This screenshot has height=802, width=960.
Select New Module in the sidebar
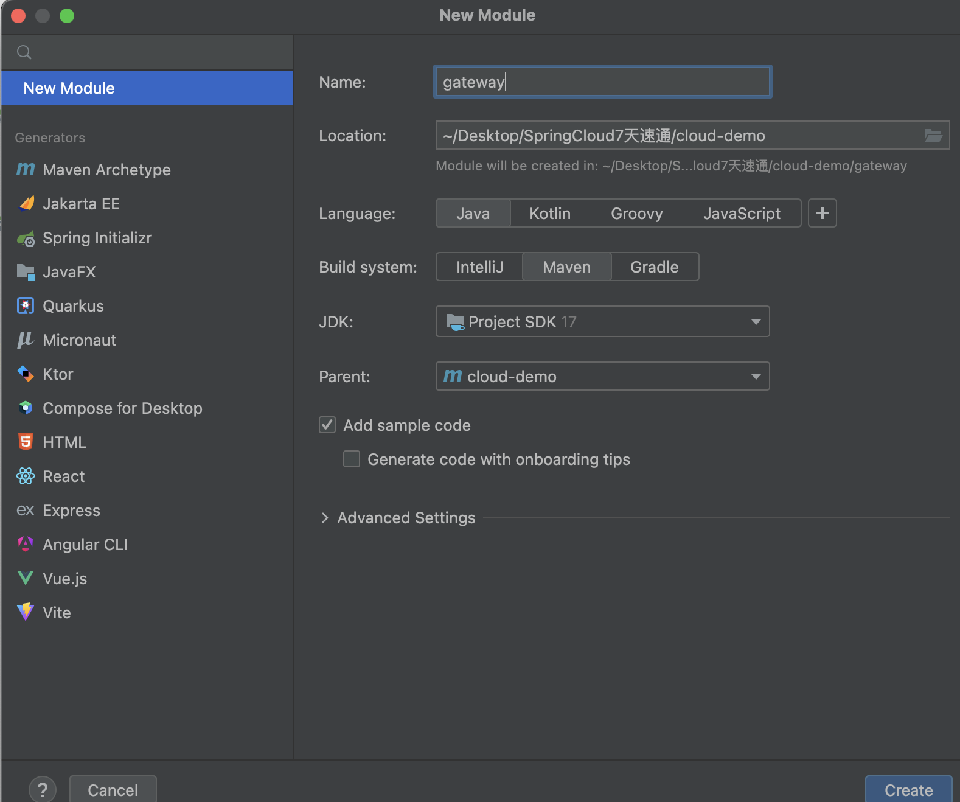147,88
